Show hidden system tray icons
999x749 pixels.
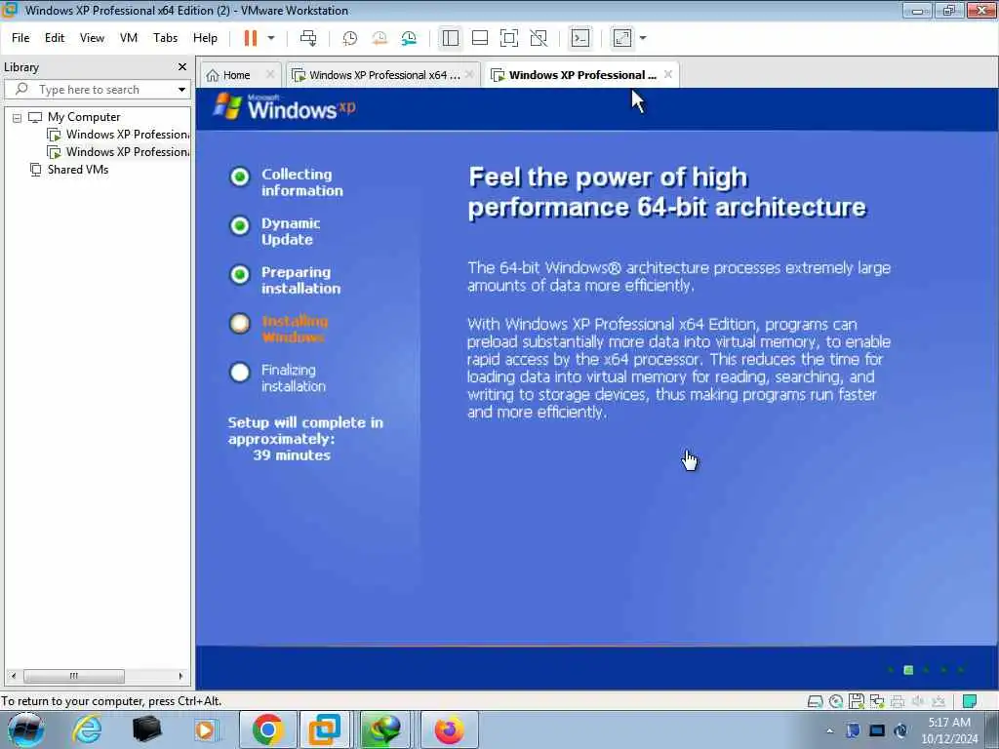[829, 730]
